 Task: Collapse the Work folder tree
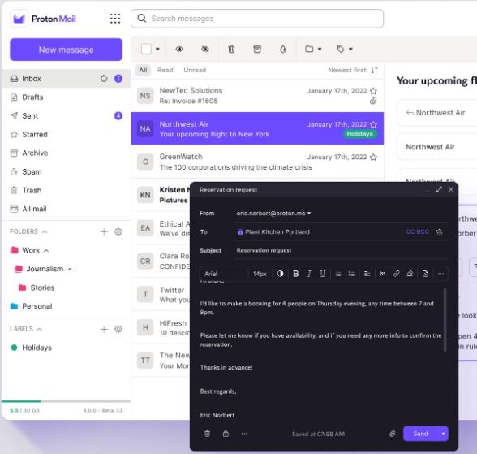point(46,251)
